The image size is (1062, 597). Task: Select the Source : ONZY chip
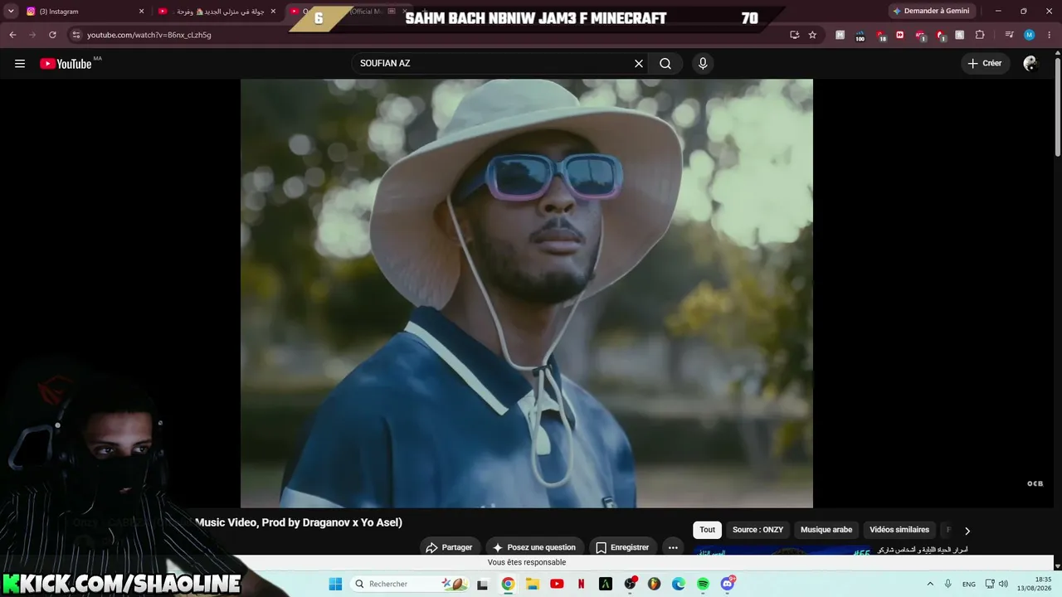pos(758,530)
